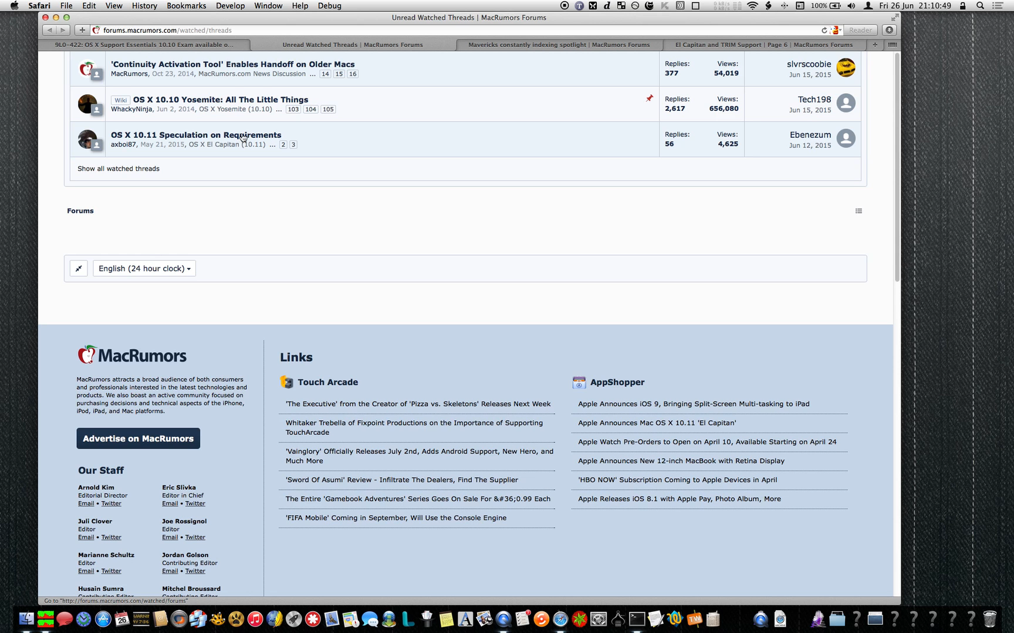Switch to the 9L0-422 OS X Support Essentials tab
The height and width of the screenshot is (633, 1014).
[144, 45]
